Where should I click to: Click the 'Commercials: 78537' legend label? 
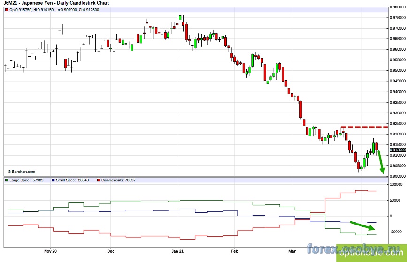pos(118,180)
